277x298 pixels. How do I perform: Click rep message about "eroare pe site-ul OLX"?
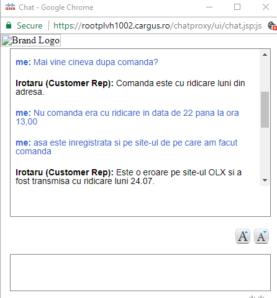tap(129, 177)
